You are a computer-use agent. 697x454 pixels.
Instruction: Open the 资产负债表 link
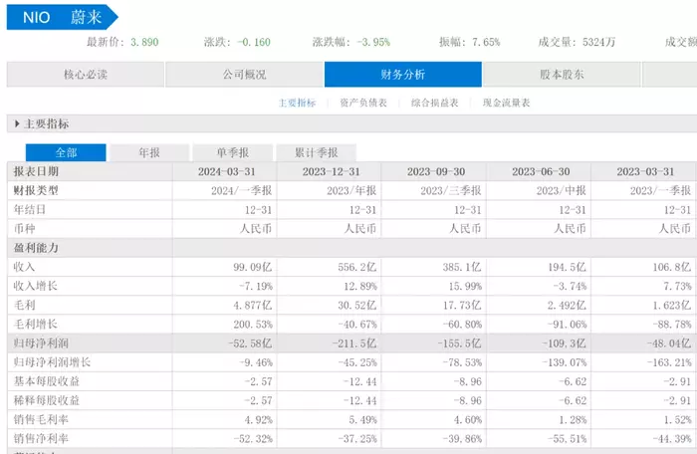coord(362,103)
